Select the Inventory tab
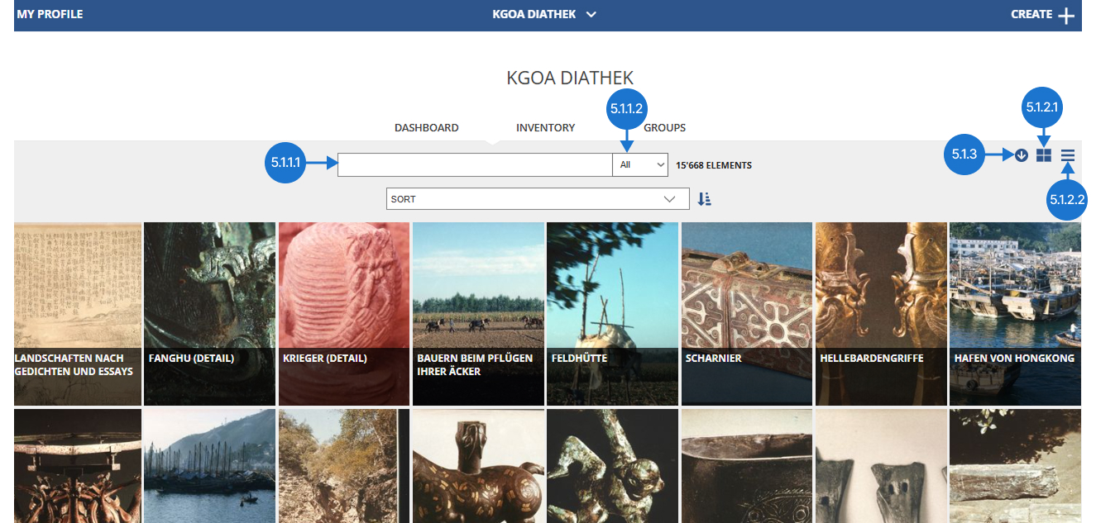 [545, 128]
